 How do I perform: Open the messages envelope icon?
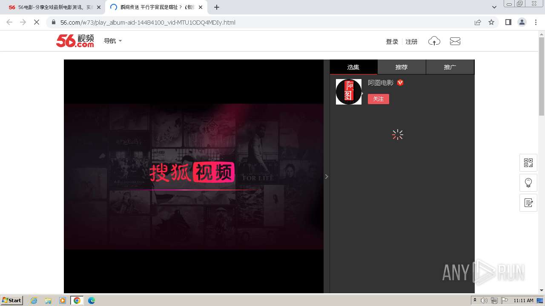455,41
